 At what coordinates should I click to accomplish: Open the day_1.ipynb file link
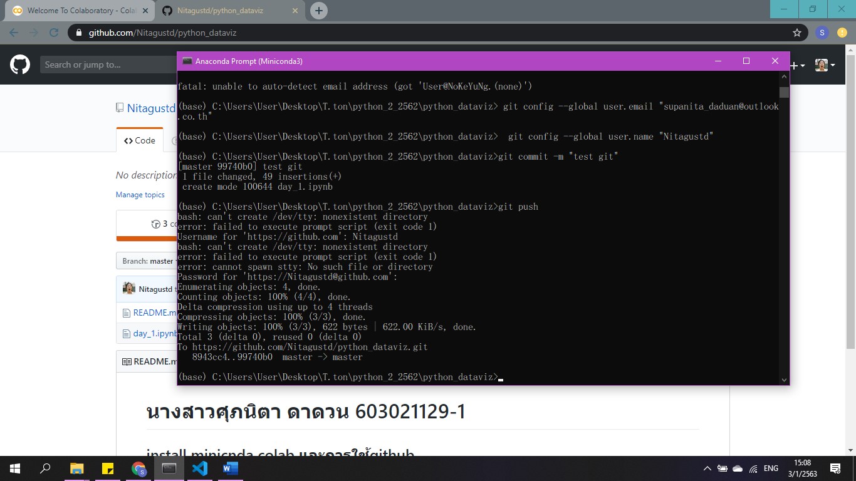tap(155, 333)
